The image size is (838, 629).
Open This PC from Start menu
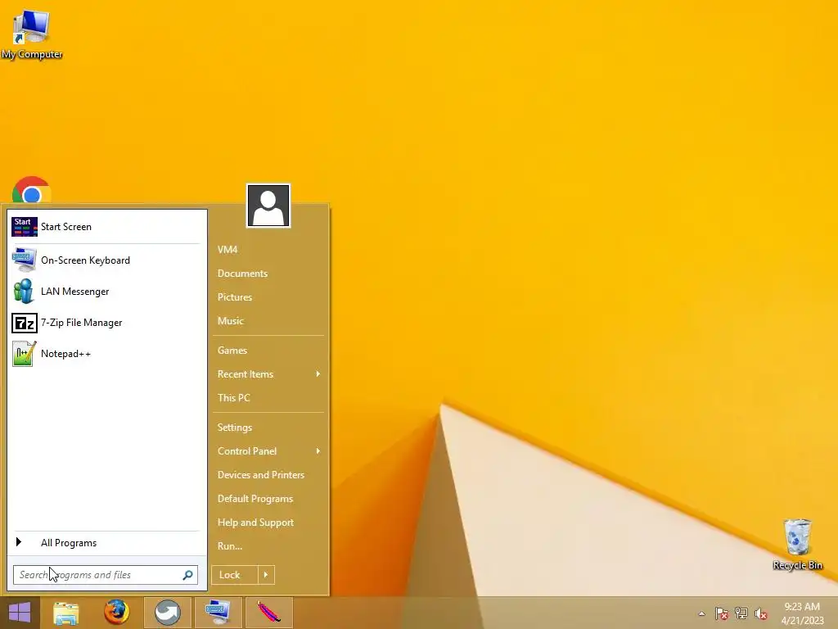tap(268, 398)
